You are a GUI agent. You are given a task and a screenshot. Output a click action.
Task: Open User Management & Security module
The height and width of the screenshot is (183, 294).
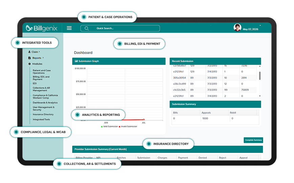click(x=44, y=108)
